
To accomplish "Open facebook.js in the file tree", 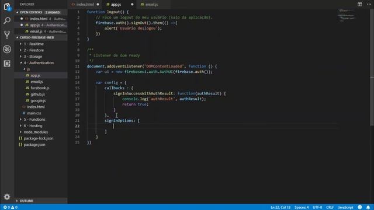I will 40,88.
